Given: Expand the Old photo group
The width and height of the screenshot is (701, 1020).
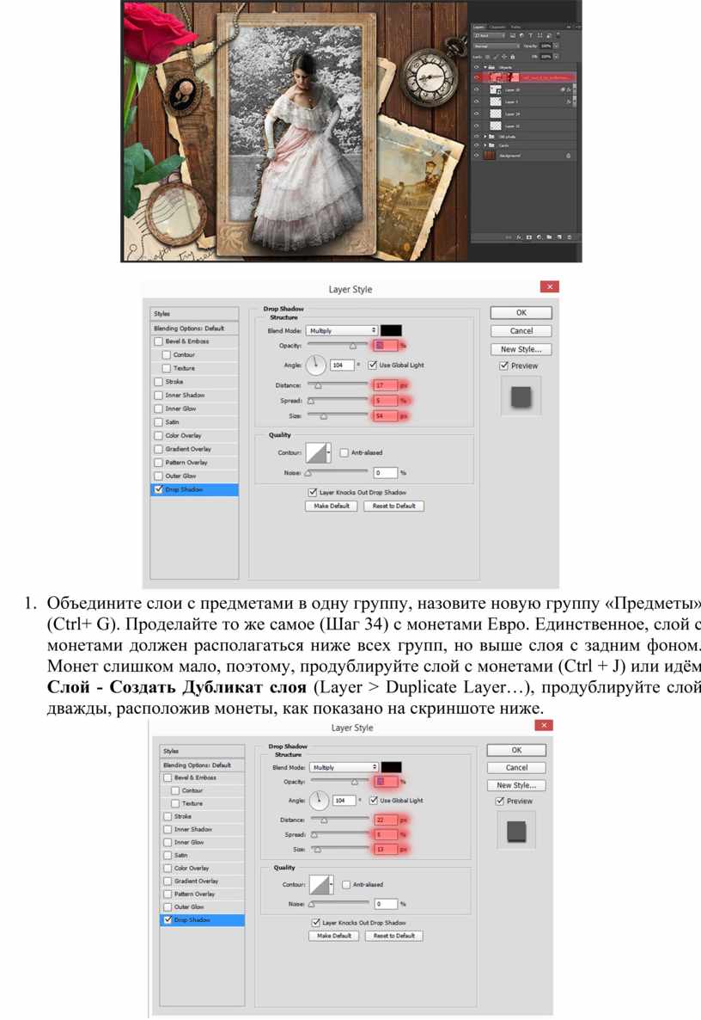Looking at the screenshot, I should 485,137.
